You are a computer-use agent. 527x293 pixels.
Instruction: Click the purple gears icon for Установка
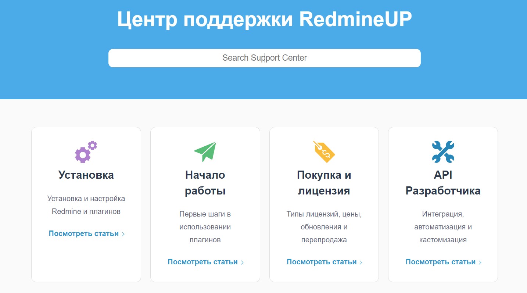(86, 152)
